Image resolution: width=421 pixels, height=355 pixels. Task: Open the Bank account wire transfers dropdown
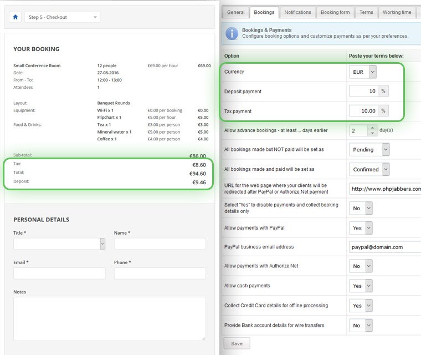pyautogui.click(x=361, y=326)
